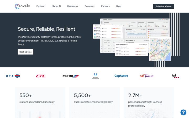
Task: Click the "#1 cybersecurity platform for rail" paragraph
Action: [49, 41]
